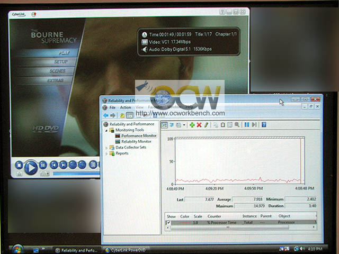This screenshot has height=254, width=339.
Task: Click the Back arrow in the MMC toolbar
Action: pos(106,115)
